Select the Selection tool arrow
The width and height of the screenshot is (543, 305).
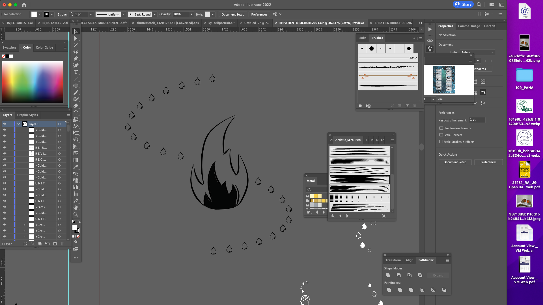tap(76, 31)
